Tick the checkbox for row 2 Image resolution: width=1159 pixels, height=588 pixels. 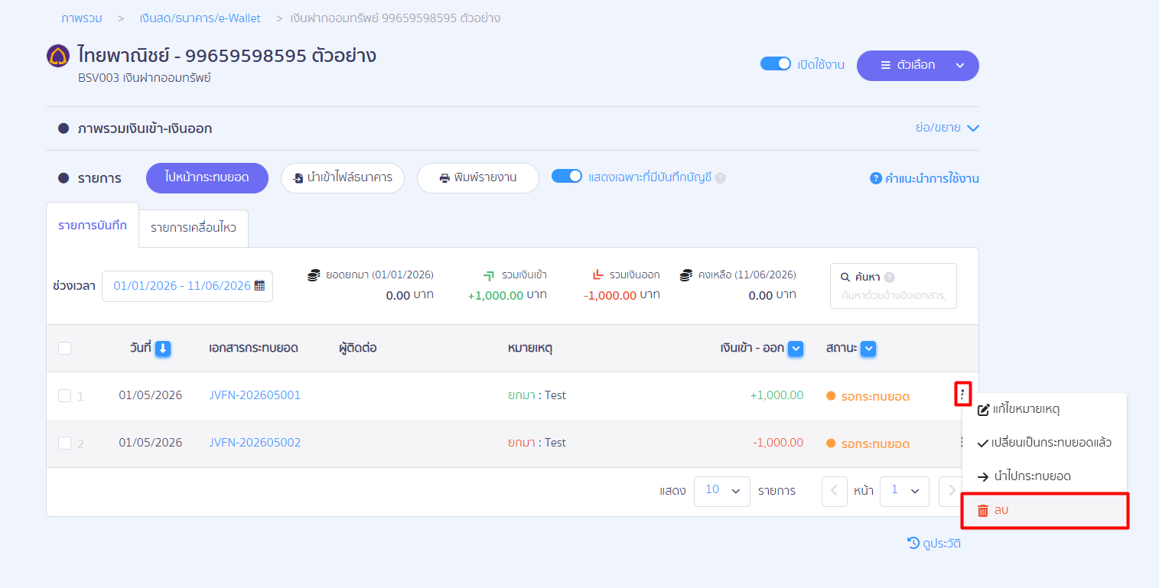(64, 443)
